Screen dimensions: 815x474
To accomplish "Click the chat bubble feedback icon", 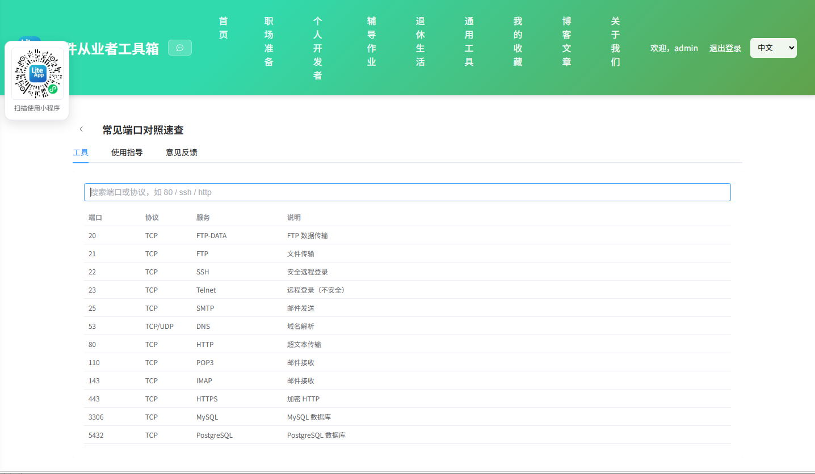I will [180, 48].
